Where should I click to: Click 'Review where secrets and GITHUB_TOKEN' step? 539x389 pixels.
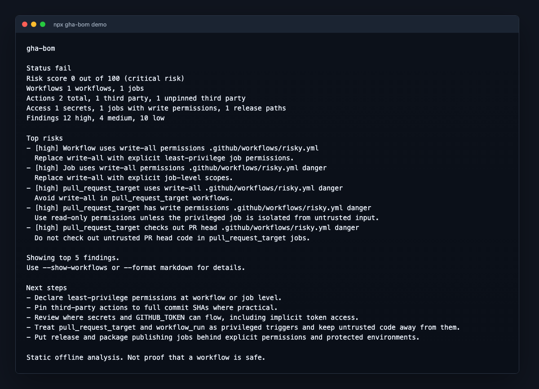(193, 317)
